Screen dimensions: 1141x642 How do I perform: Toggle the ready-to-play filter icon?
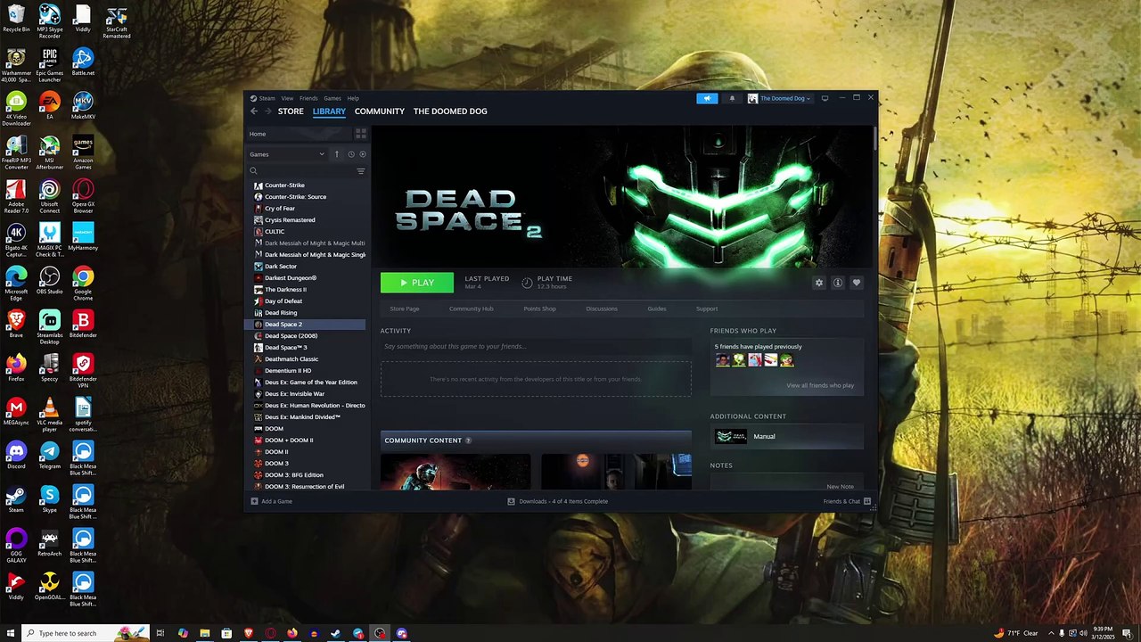pyautogui.click(x=362, y=154)
